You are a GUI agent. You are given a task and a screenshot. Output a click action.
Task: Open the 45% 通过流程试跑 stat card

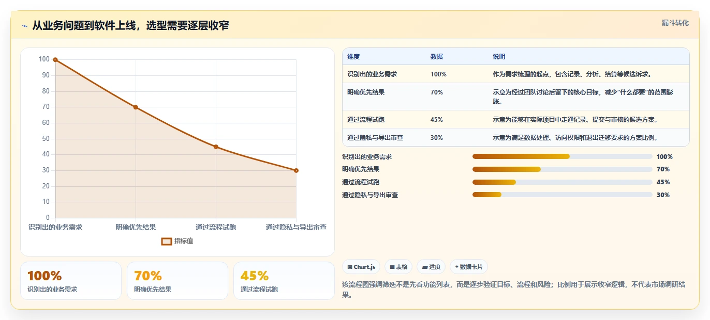pos(284,281)
